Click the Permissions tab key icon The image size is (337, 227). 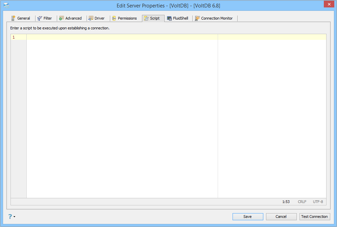coord(114,18)
